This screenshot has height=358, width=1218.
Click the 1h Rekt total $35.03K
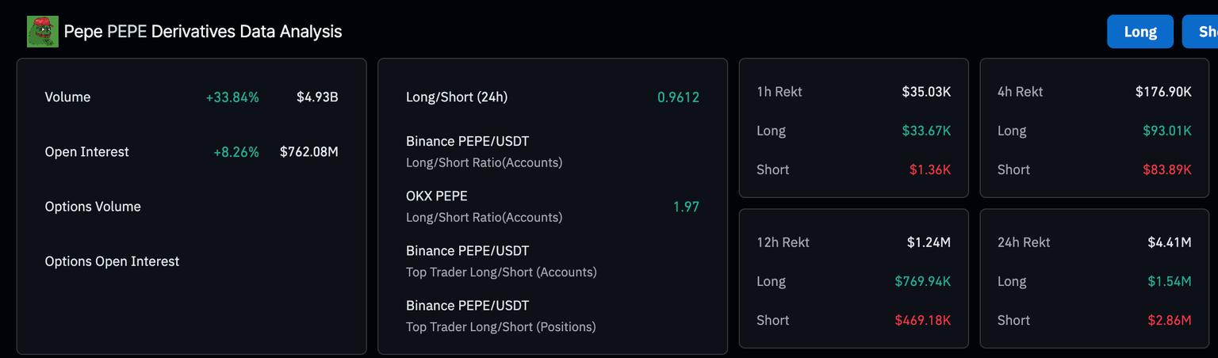(925, 92)
